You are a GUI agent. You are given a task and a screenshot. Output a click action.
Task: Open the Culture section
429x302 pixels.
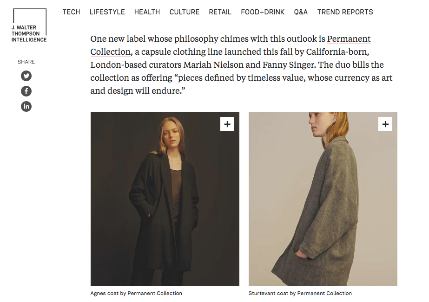tap(185, 12)
